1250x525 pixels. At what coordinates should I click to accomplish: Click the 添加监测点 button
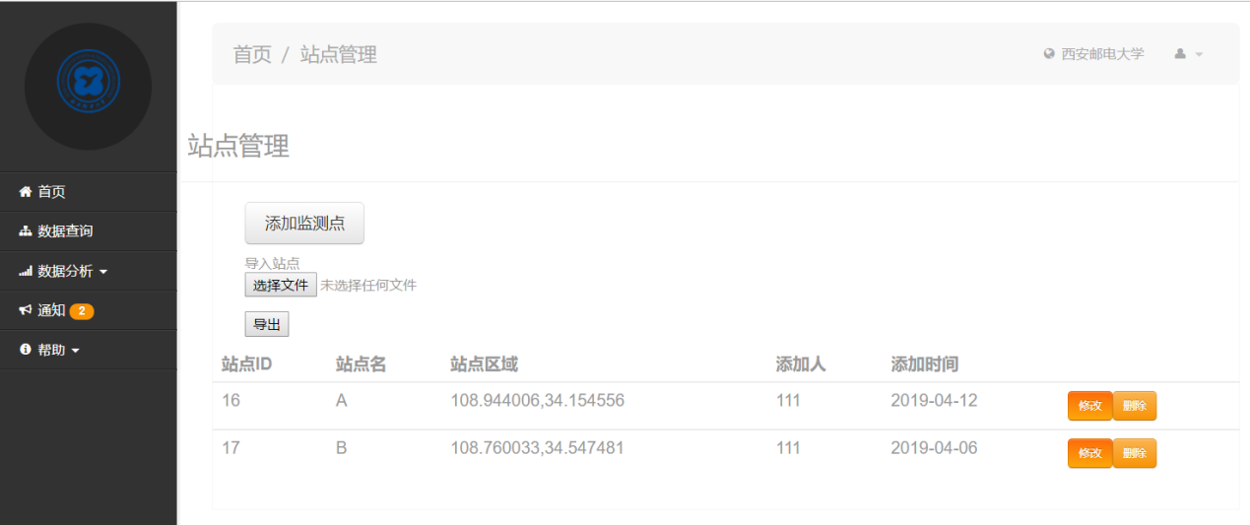click(304, 224)
